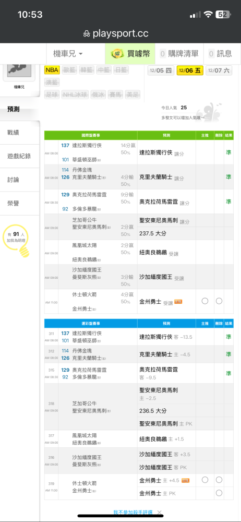
Task: Select the 12/05 四 date button
Action: [161, 70]
